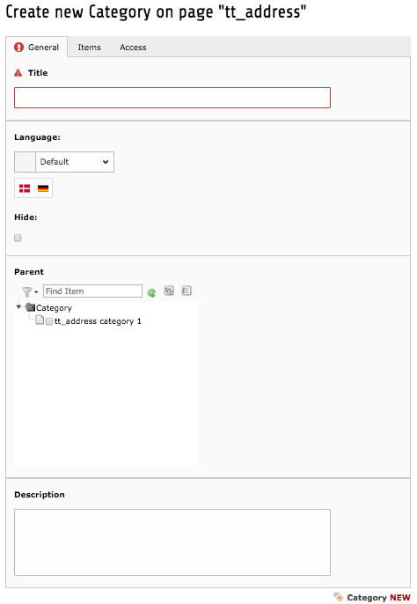
Task: Click the page icon beside tt_address category 1
Action: (x=40, y=320)
